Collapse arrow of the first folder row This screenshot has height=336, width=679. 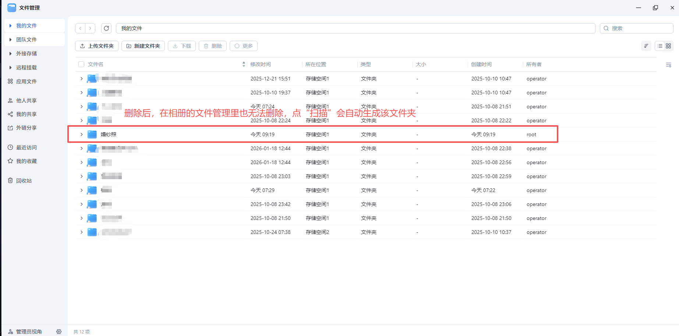(81, 78)
